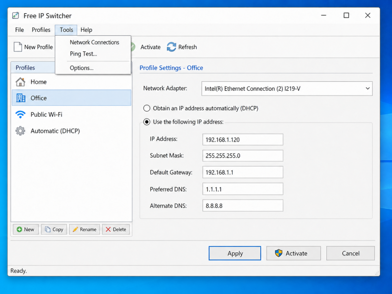Click the Public Wi-Fi signal icon

[20, 115]
